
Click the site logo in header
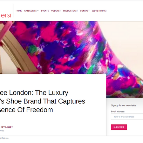[5, 15]
